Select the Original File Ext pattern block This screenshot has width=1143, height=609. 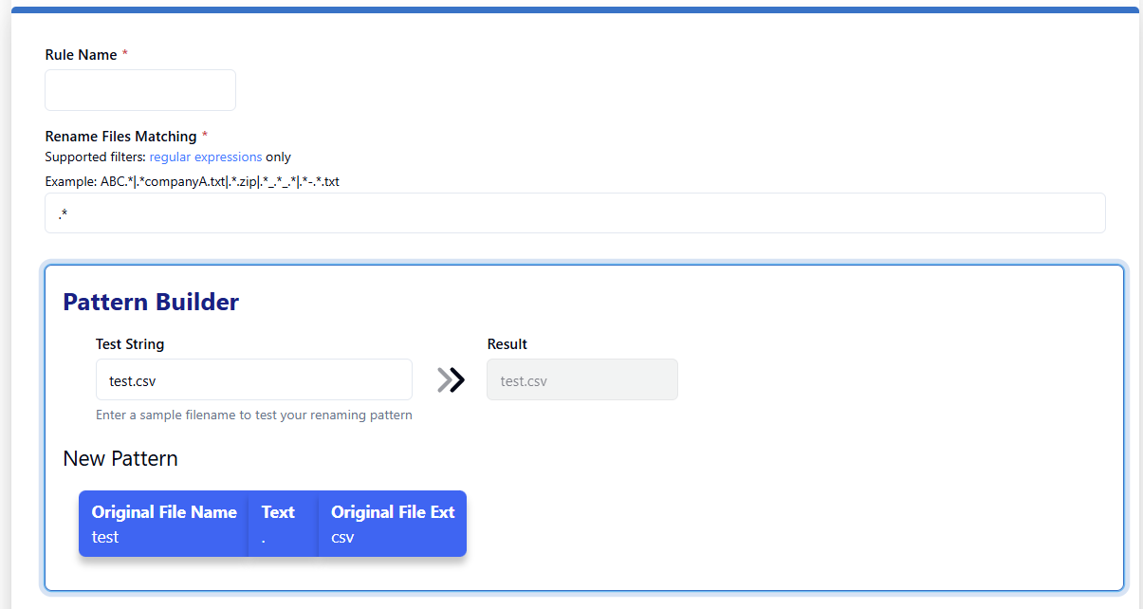point(392,524)
